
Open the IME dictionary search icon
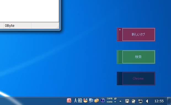pos(91,100)
